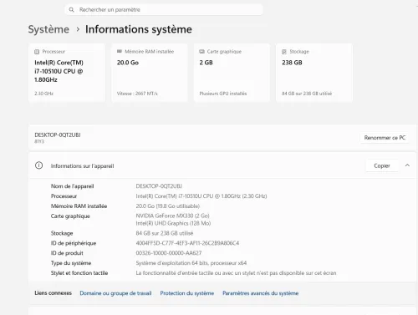Viewport: 418px width, 315px height.
Task: Go back to Système breadcrumb
Action: pyautogui.click(x=48, y=29)
